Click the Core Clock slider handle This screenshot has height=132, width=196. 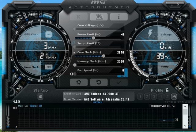tap(104, 56)
